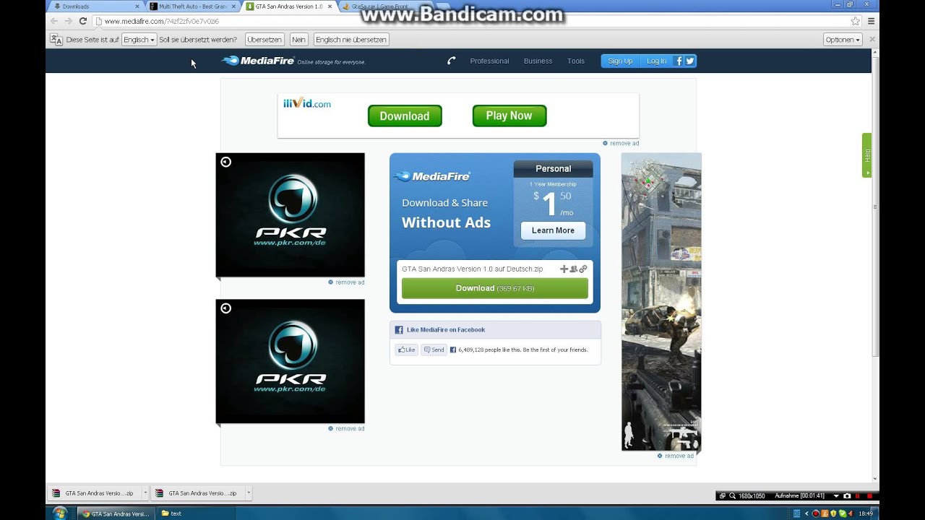This screenshot has height=520, width=925.
Task: Open the Chrome menu icon
Action: 872,21
